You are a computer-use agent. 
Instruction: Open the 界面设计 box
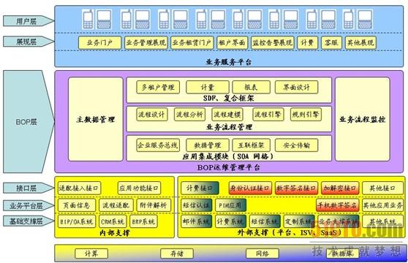(x=296, y=87)
